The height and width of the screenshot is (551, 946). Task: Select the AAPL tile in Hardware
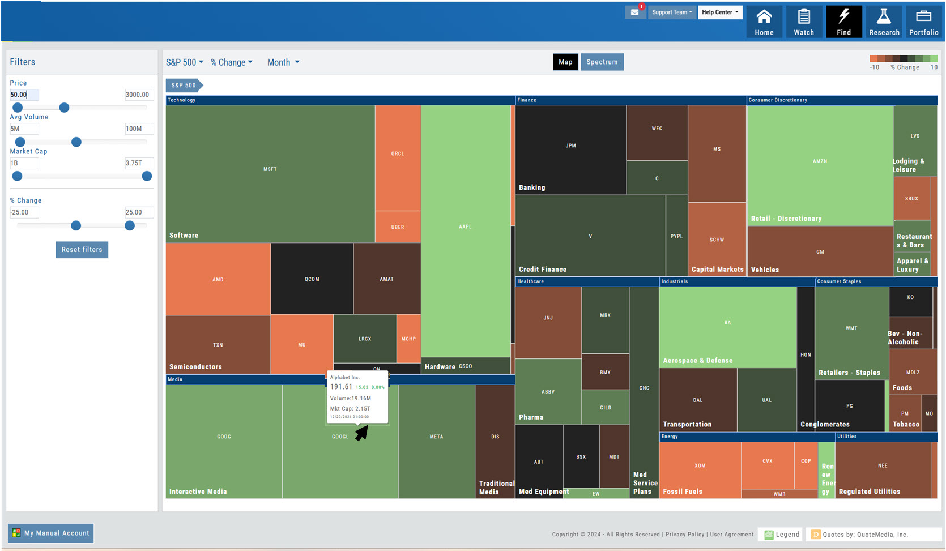tap(466, 231)
